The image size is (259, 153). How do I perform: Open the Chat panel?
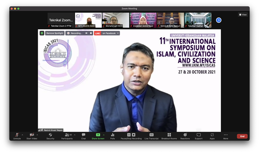84,135
